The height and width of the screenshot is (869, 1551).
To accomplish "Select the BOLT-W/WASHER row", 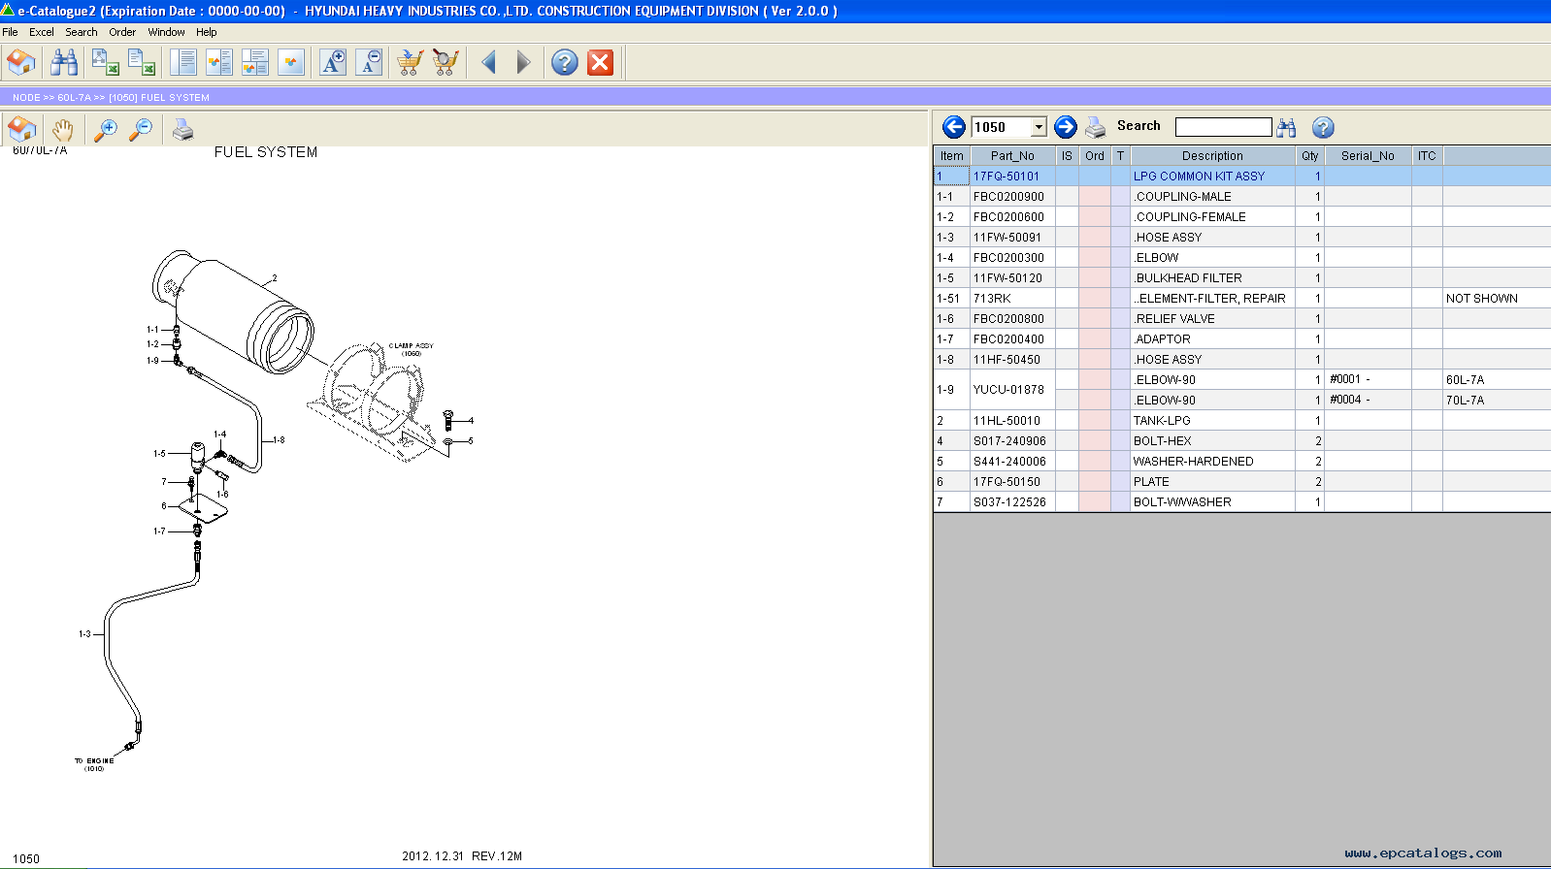I will [1241, 502].
